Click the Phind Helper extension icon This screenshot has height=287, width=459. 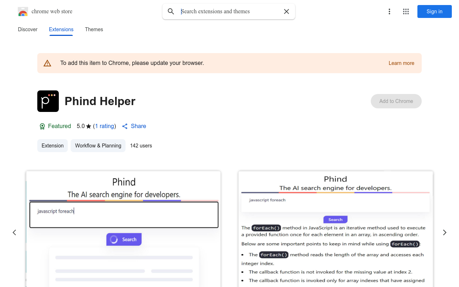[x=48, y=101]
